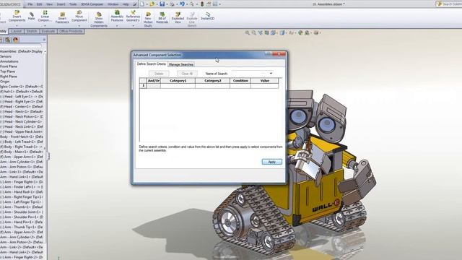Switch to the Manage Searches tab

pyautogui.click(x=181, y=64)
